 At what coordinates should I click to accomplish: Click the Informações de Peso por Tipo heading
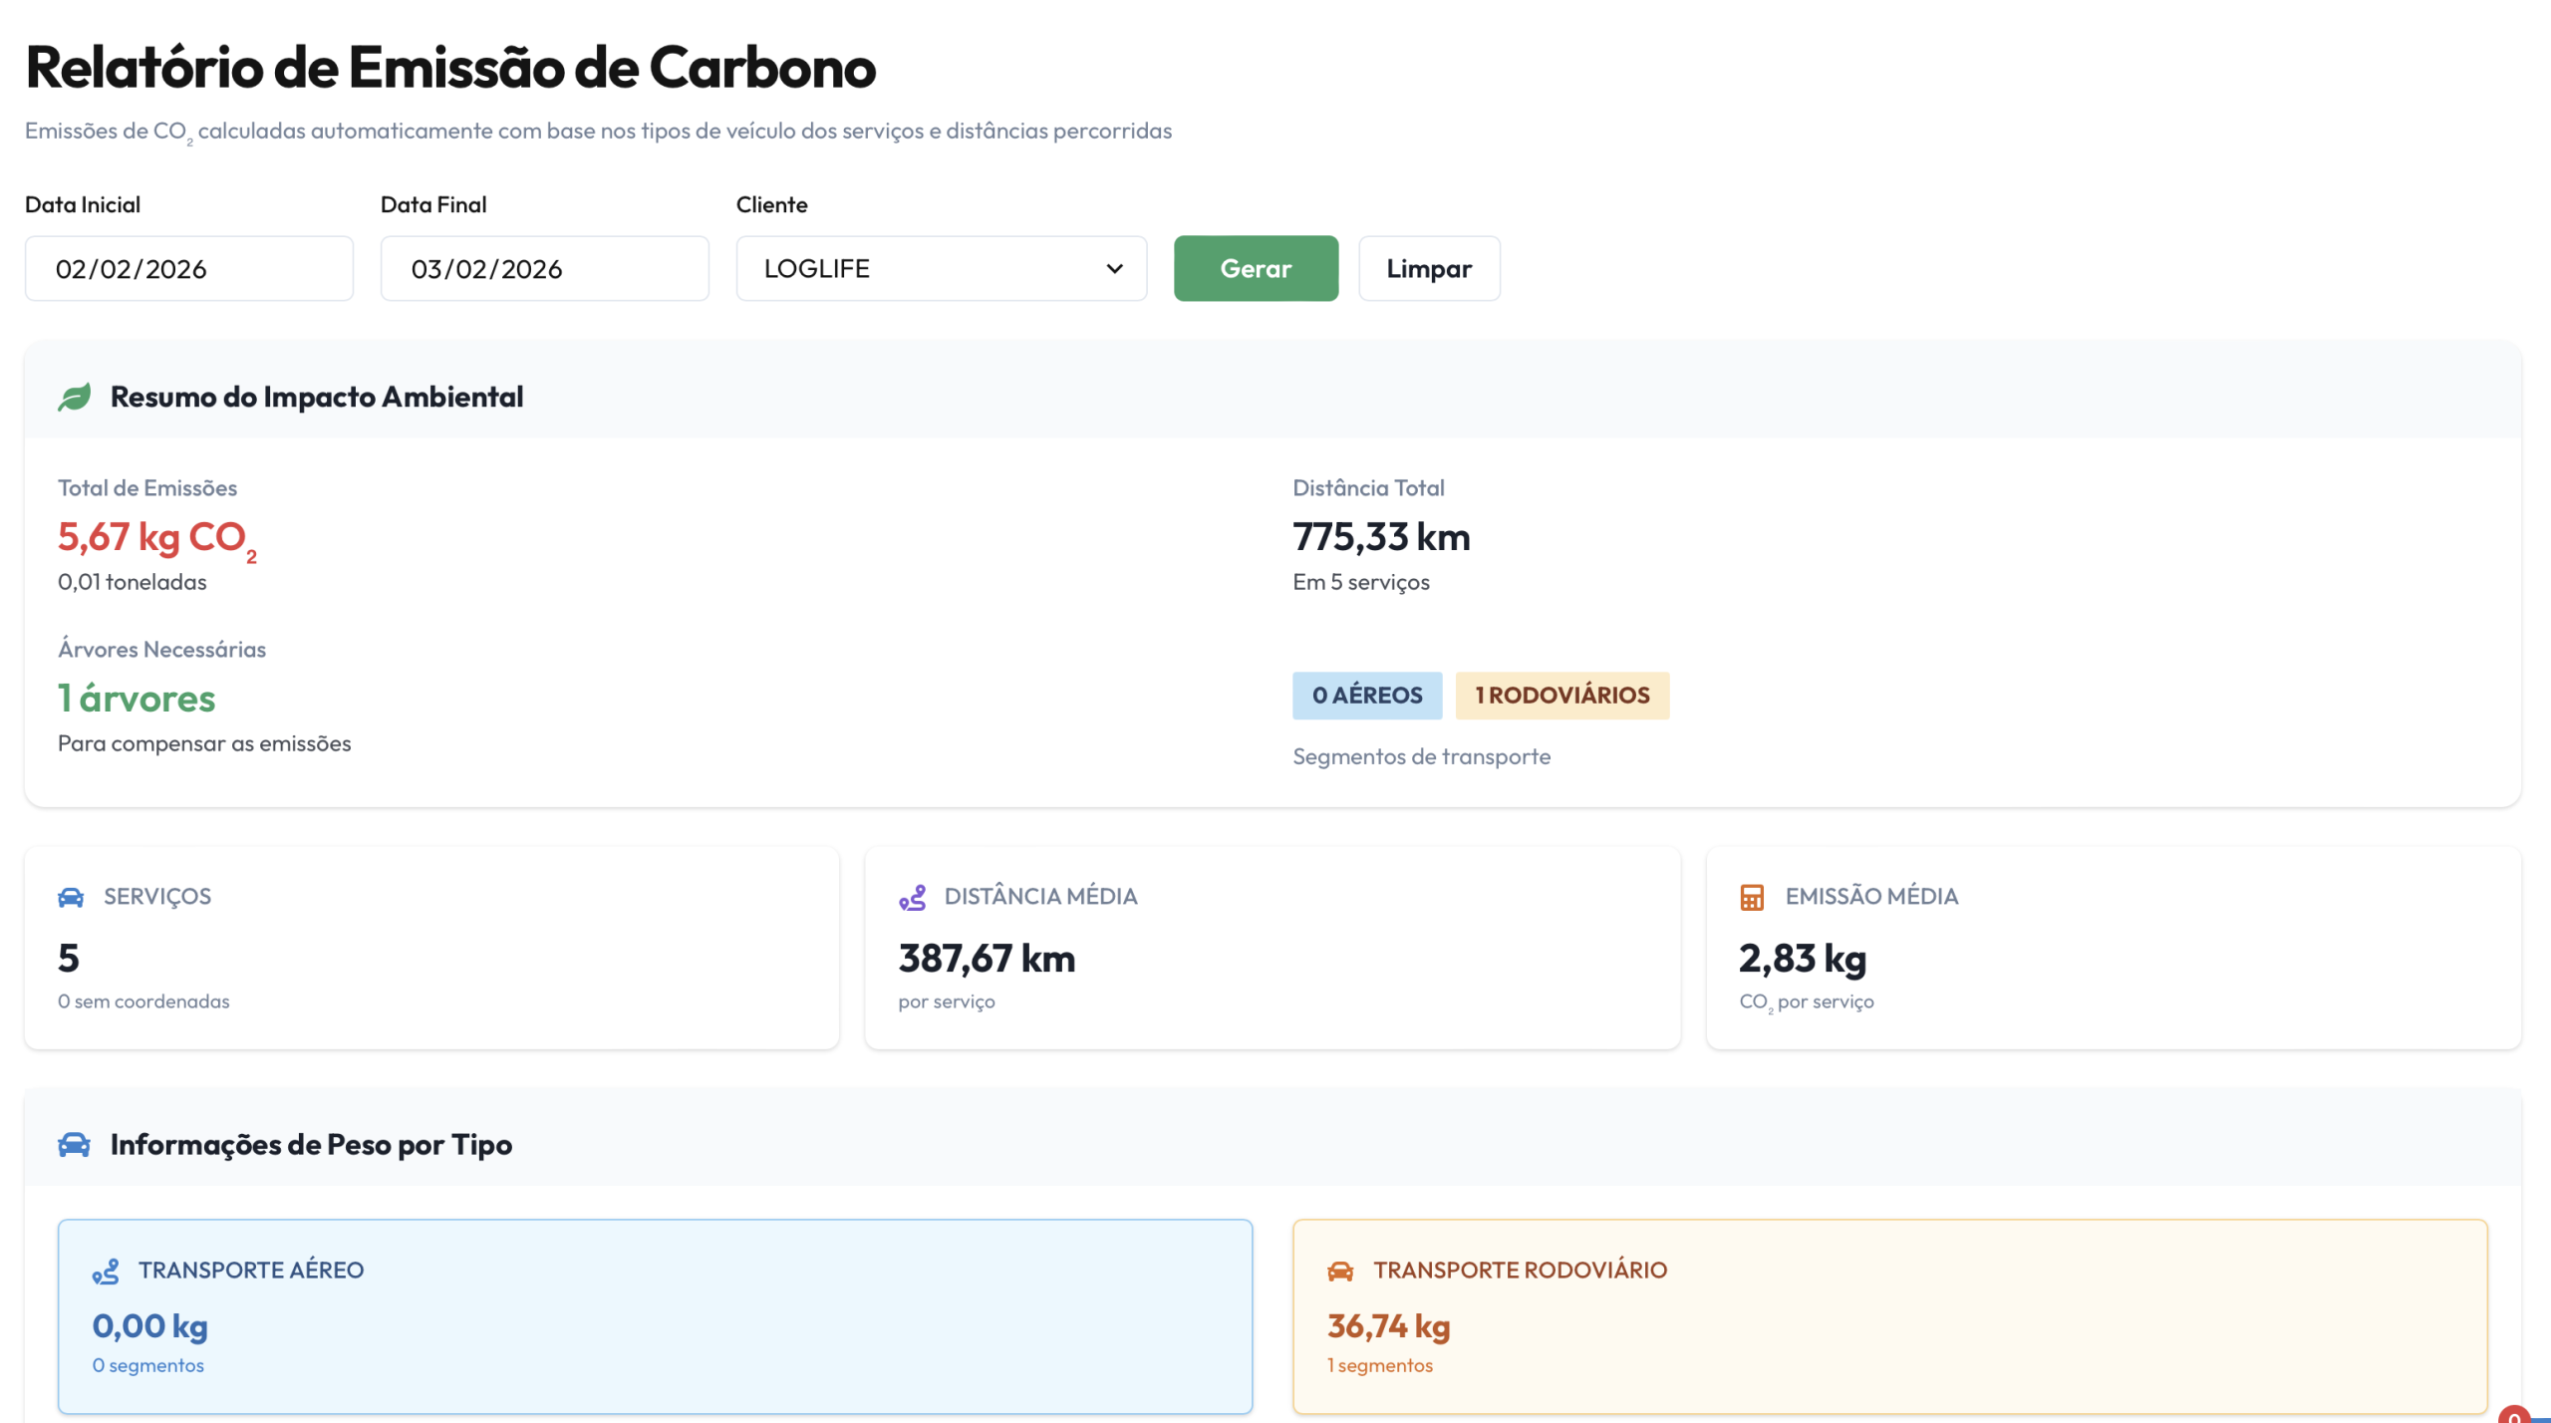click(x=311, y=1144)
